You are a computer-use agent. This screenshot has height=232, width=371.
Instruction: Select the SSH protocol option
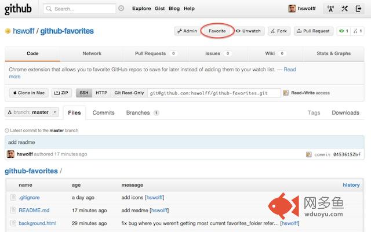pos(84,93)
